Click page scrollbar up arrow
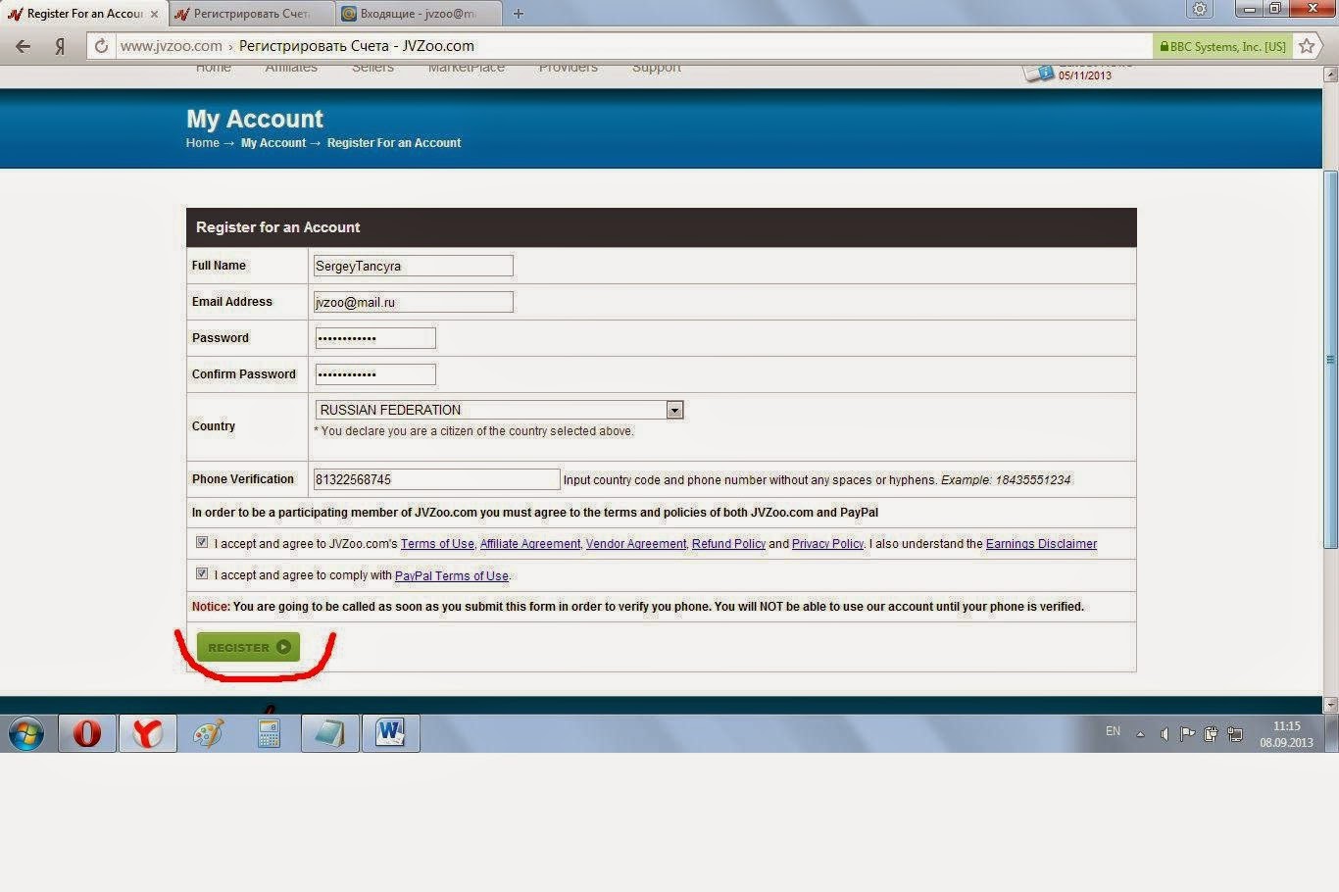 (x=1330, y=74)
